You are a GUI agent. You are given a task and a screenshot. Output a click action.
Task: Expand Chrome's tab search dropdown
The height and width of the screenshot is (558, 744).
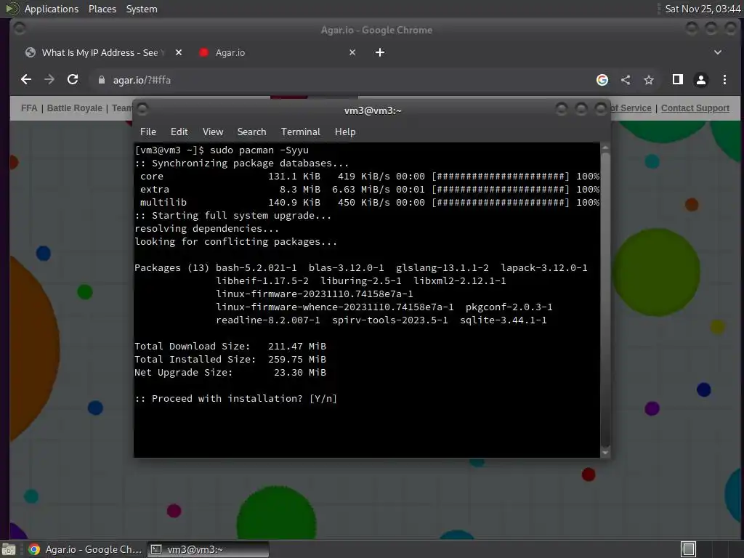717,52
